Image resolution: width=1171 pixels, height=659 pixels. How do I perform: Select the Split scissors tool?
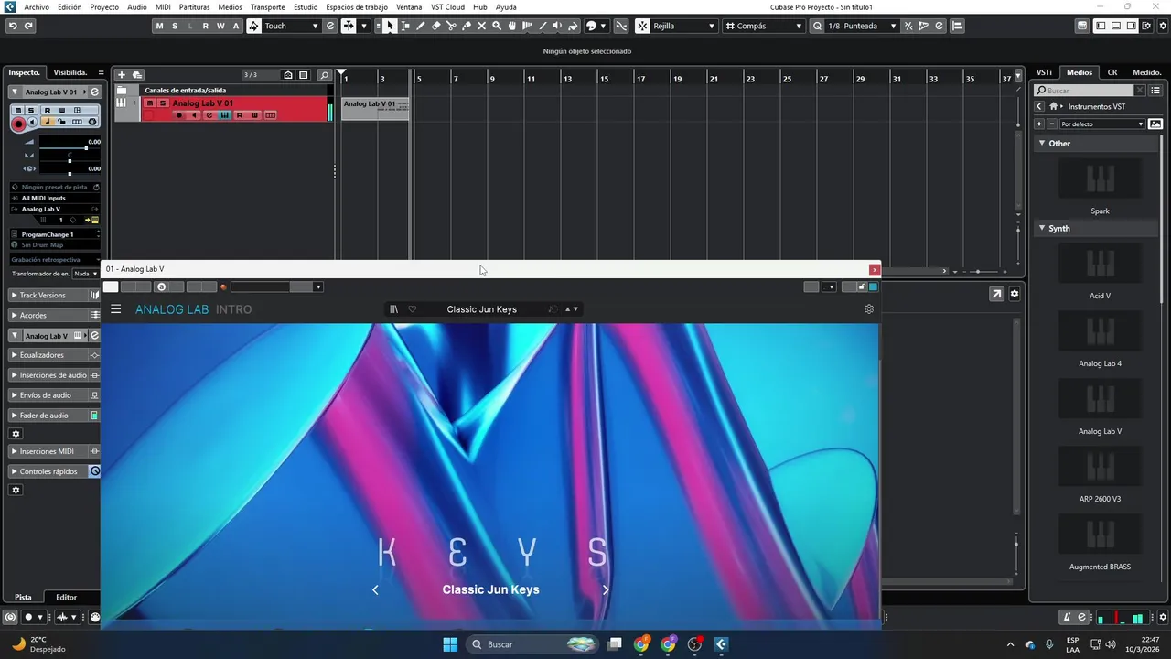[x=451, y=26]
